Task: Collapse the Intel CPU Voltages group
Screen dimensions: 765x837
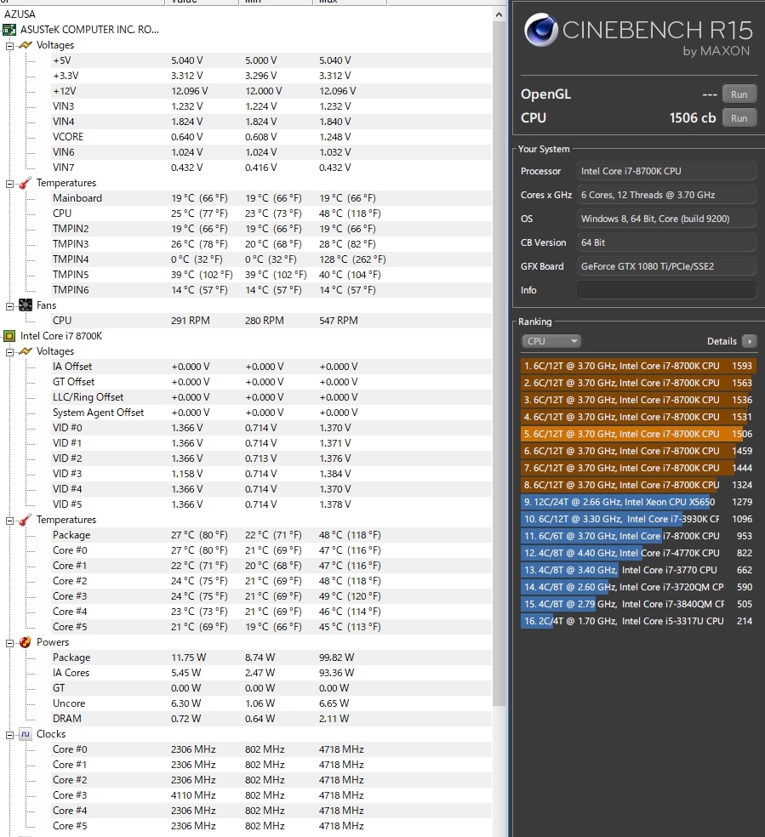Action: (x=9, y=352)
